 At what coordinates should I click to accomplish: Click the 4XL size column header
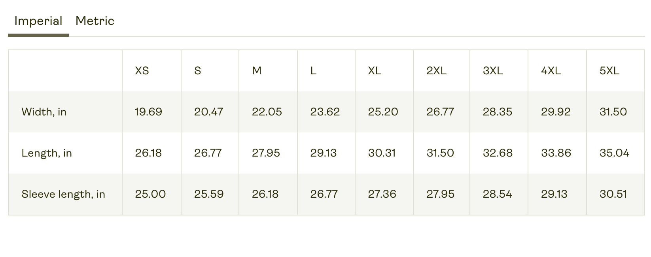click(x=551, y=71)
